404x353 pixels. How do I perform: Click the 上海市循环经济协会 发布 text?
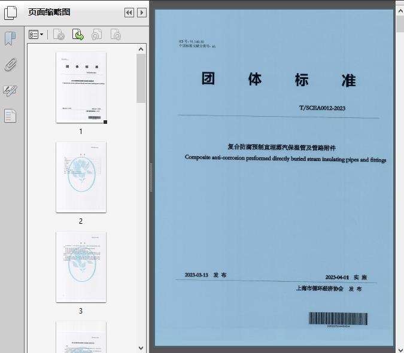click(x=329, y=288)
